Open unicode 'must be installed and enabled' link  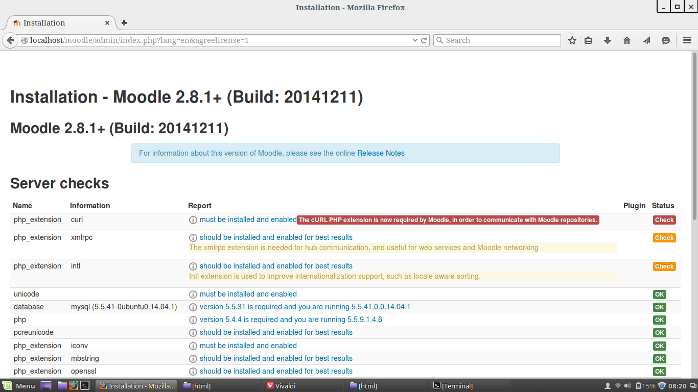(x=248, y=294)
